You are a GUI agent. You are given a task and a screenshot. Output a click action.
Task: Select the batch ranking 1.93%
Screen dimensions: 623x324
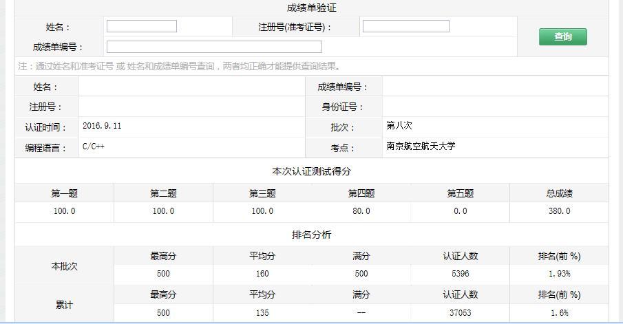tap(559, 274)
